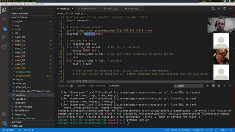The width and height of the screenshot is (235, 132).
Task: Open Explorer more actions ellipsis
Action: [50, 8]
